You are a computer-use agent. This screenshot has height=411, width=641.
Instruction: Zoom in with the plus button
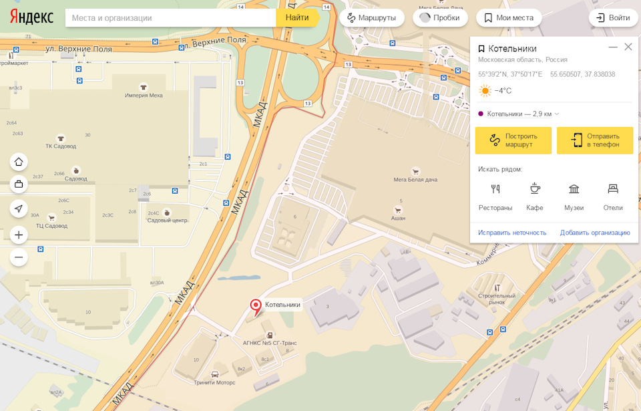click(x=19, y=235)
